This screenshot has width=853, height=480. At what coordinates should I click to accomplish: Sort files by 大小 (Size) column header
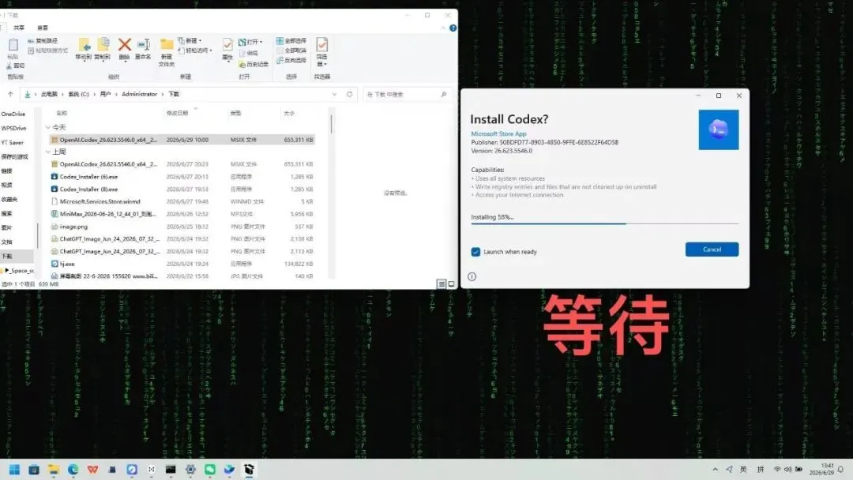coord(289,113)
